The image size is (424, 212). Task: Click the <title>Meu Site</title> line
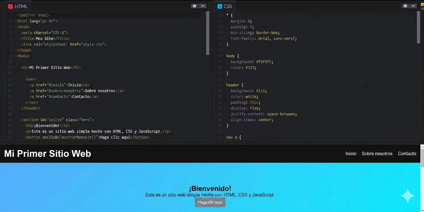tap(46, 38)
